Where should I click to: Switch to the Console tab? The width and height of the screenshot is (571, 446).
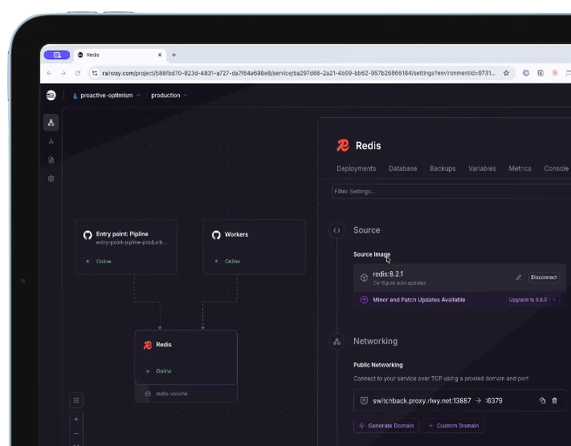click(556, 168)
